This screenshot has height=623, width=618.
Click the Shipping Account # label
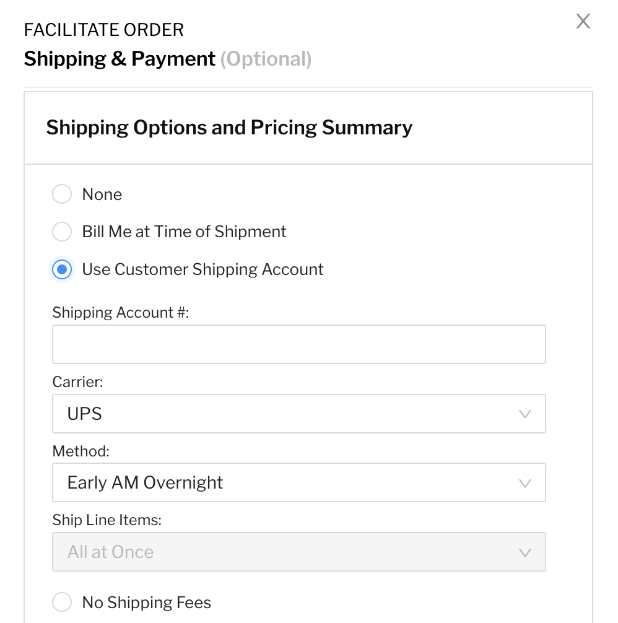point(108,313)
